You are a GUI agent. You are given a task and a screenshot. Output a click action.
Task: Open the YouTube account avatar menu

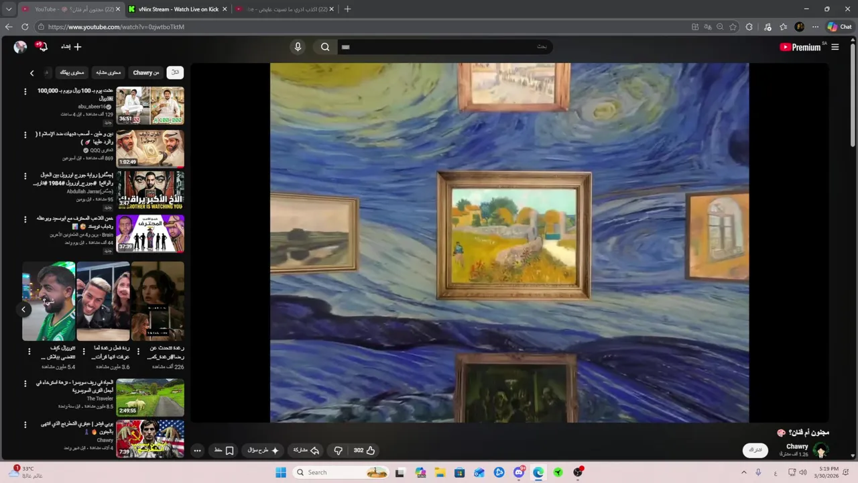tap(20, 47)
